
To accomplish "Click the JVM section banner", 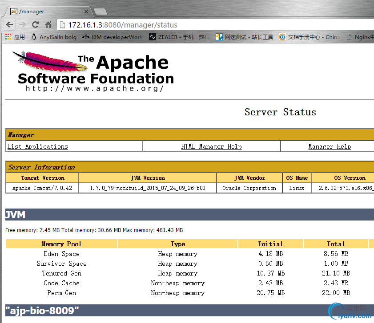I will coord(189,215).
